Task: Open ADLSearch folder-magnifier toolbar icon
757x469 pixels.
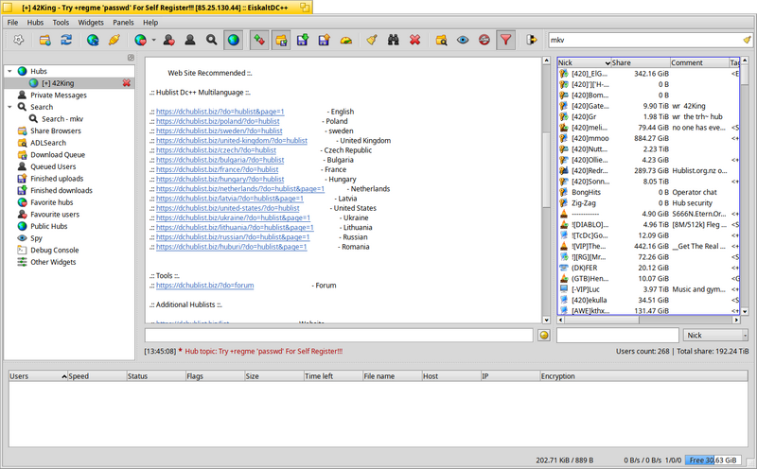Action: 441,40
